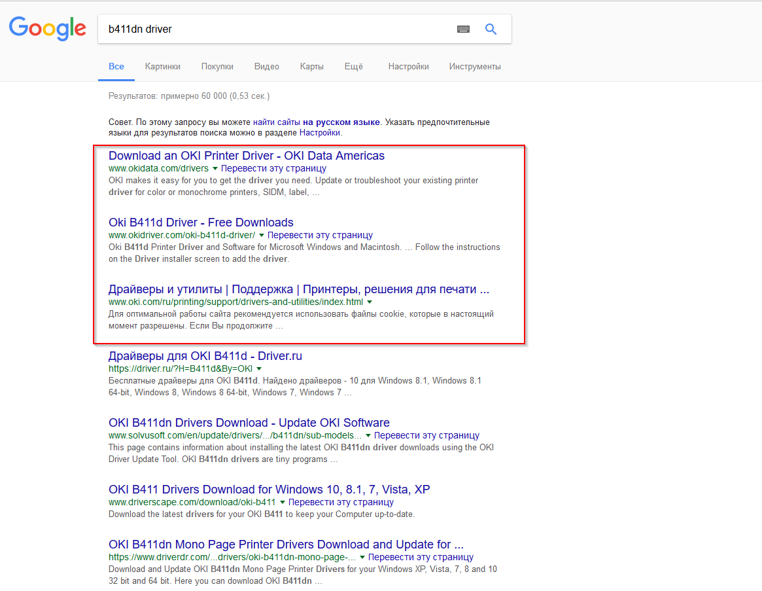Open 'OKI B411dn Drivers Download' solvusoft result
The width and height of the screenshot is (762, 591).
[249, 423]
